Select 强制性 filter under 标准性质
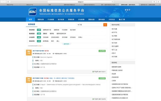This screenshot has width=161, height=101. (45, 33)
